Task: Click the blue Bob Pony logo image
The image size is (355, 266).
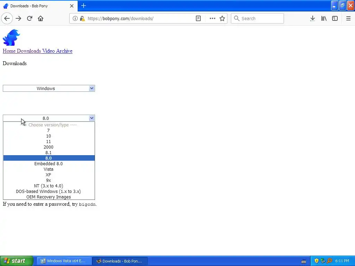Action: [x=11, y=37]
